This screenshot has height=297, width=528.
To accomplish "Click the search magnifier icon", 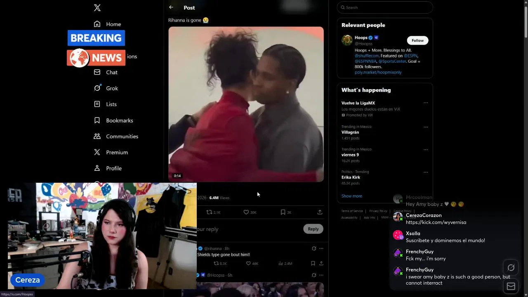I will (343, 7).
